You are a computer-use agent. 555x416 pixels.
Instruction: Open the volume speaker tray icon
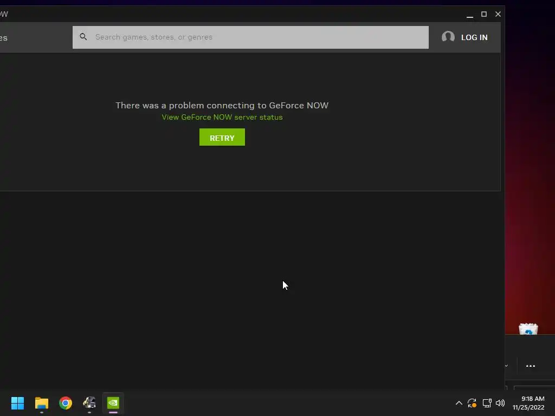coord(500,403)
